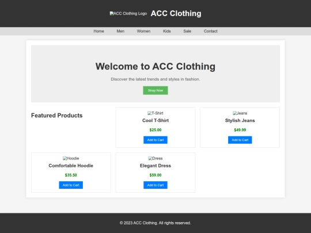Open the Home navigation link
The height and width of the screenshot is (233, 311).
coord(99,31)
